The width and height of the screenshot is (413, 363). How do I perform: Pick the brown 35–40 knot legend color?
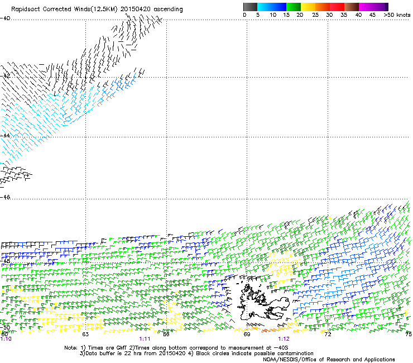click(352, 7)
